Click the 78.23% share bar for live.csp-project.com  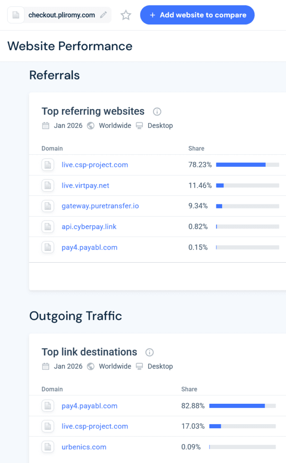248,165
